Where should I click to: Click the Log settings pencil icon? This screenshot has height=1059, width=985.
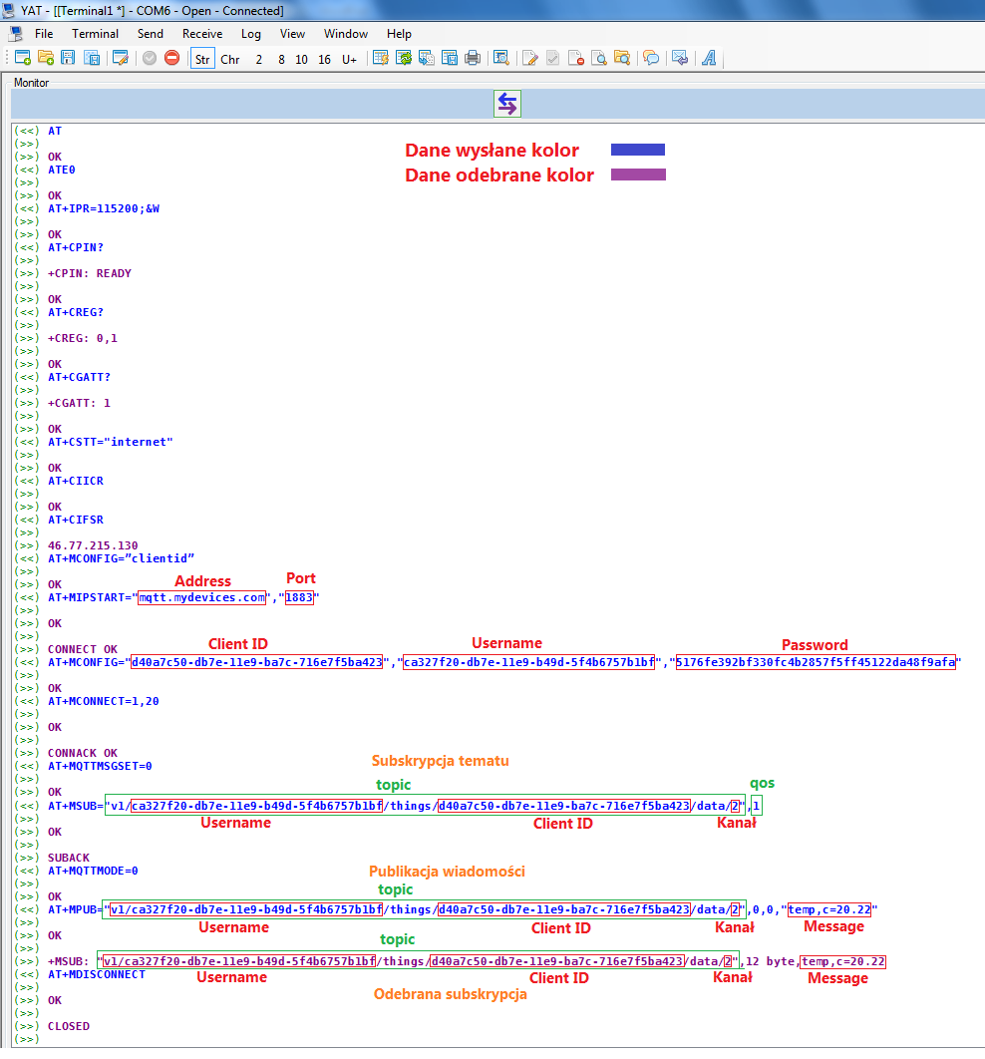point(530,58)
